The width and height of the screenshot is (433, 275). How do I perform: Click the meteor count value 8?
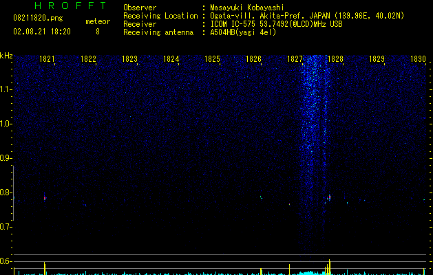98,32
